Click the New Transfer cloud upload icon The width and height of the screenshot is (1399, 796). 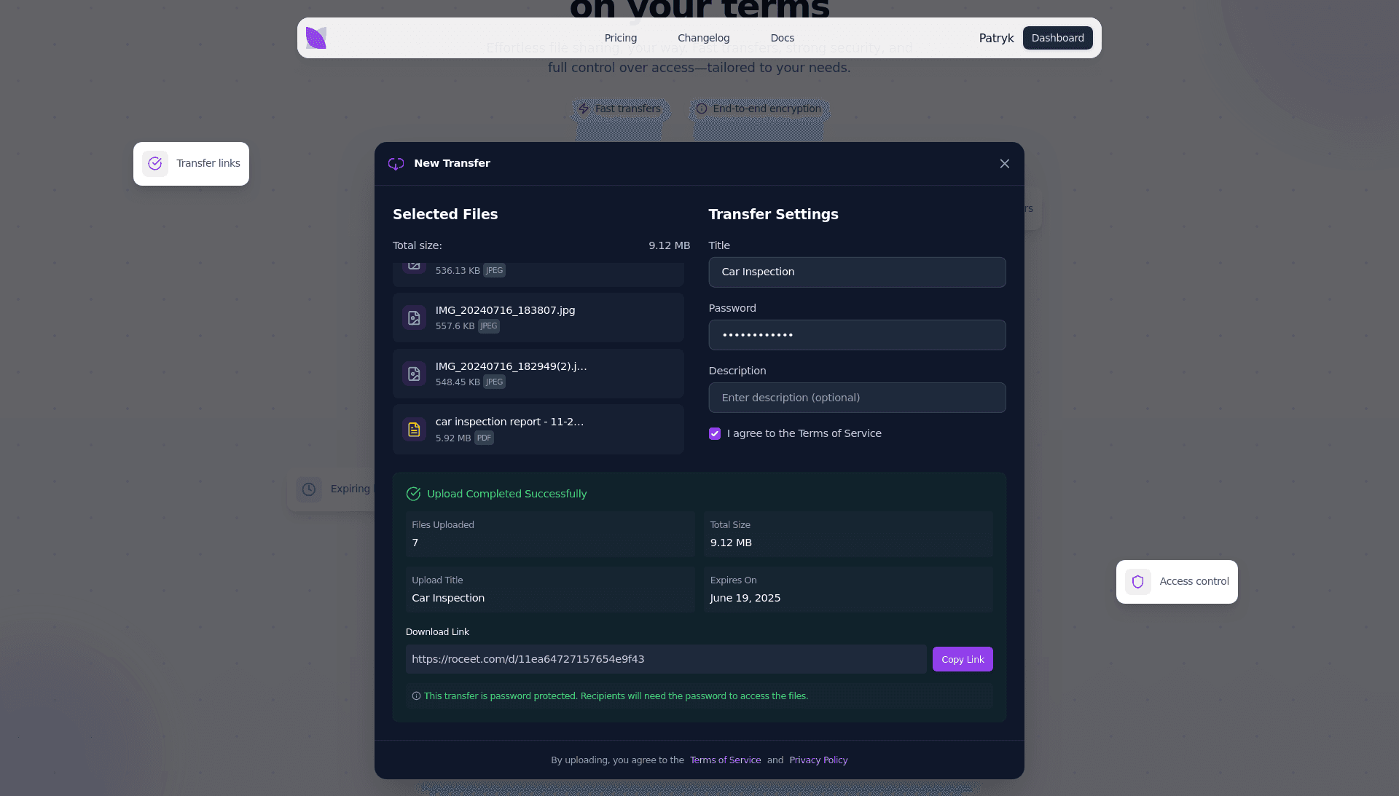[x=396, y=164]
